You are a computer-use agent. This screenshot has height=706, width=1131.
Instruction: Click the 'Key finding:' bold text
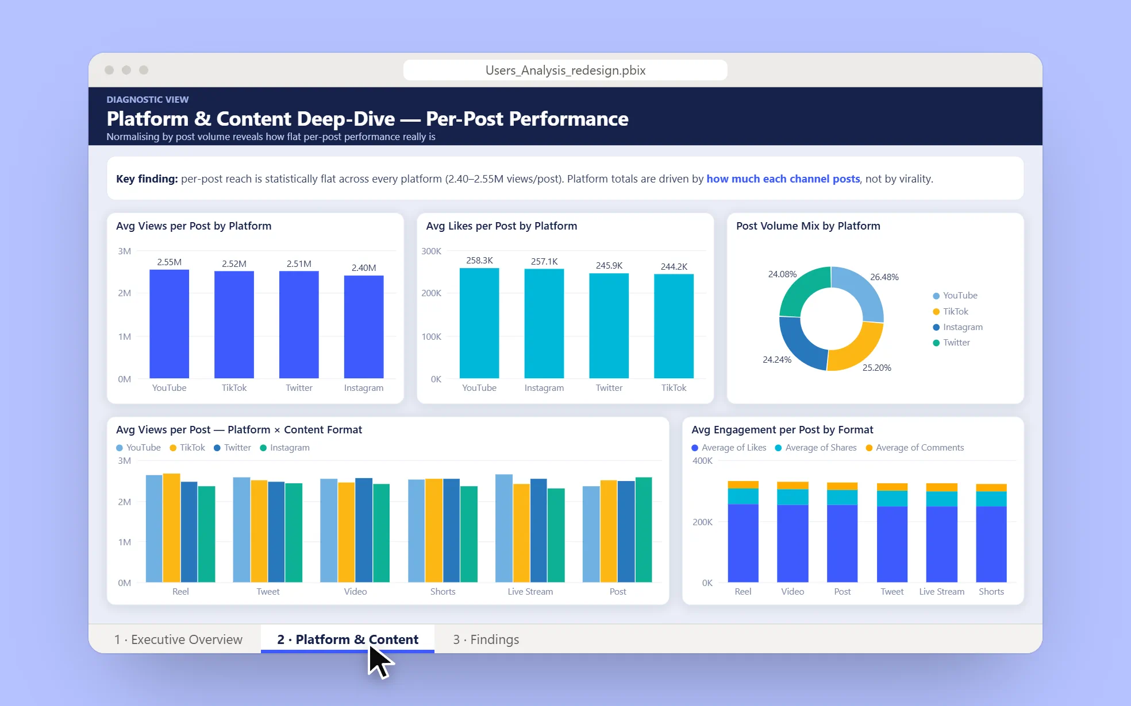click(x=147, y=179)
